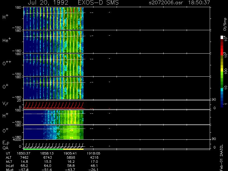Click the MLat value "-26.1"
This screenshot has height=171, width=228.
click(93, 170)
